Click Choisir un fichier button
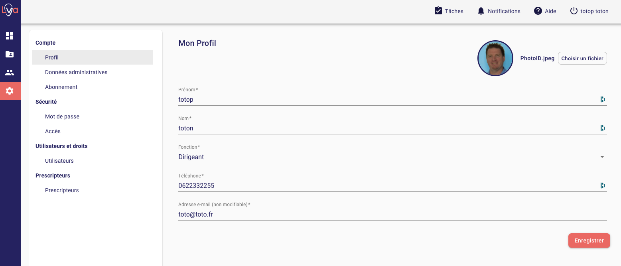Image resolution: width=621 pixels, height=266 pixels. coord(582,58)
